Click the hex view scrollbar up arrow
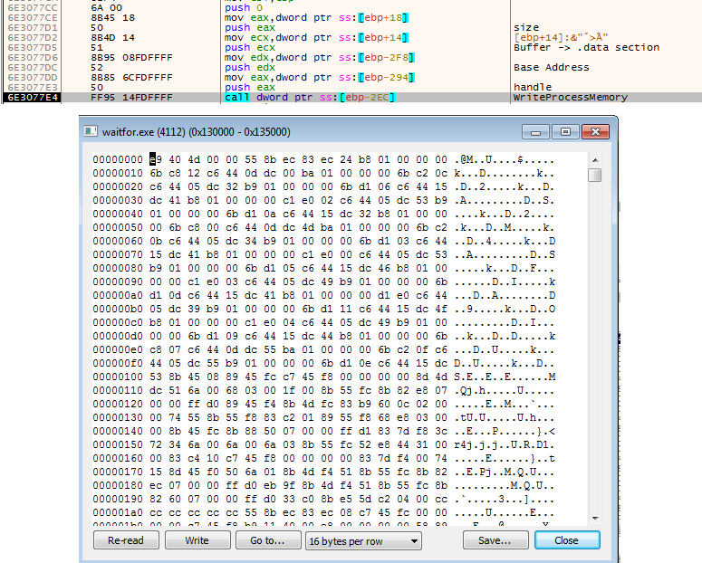The width and height of the screenshot is (702, 563). pyautogui.click(x=594, y=159)
